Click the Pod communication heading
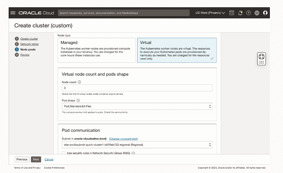The height and width of the screenshot is (173, 283). 81,130
